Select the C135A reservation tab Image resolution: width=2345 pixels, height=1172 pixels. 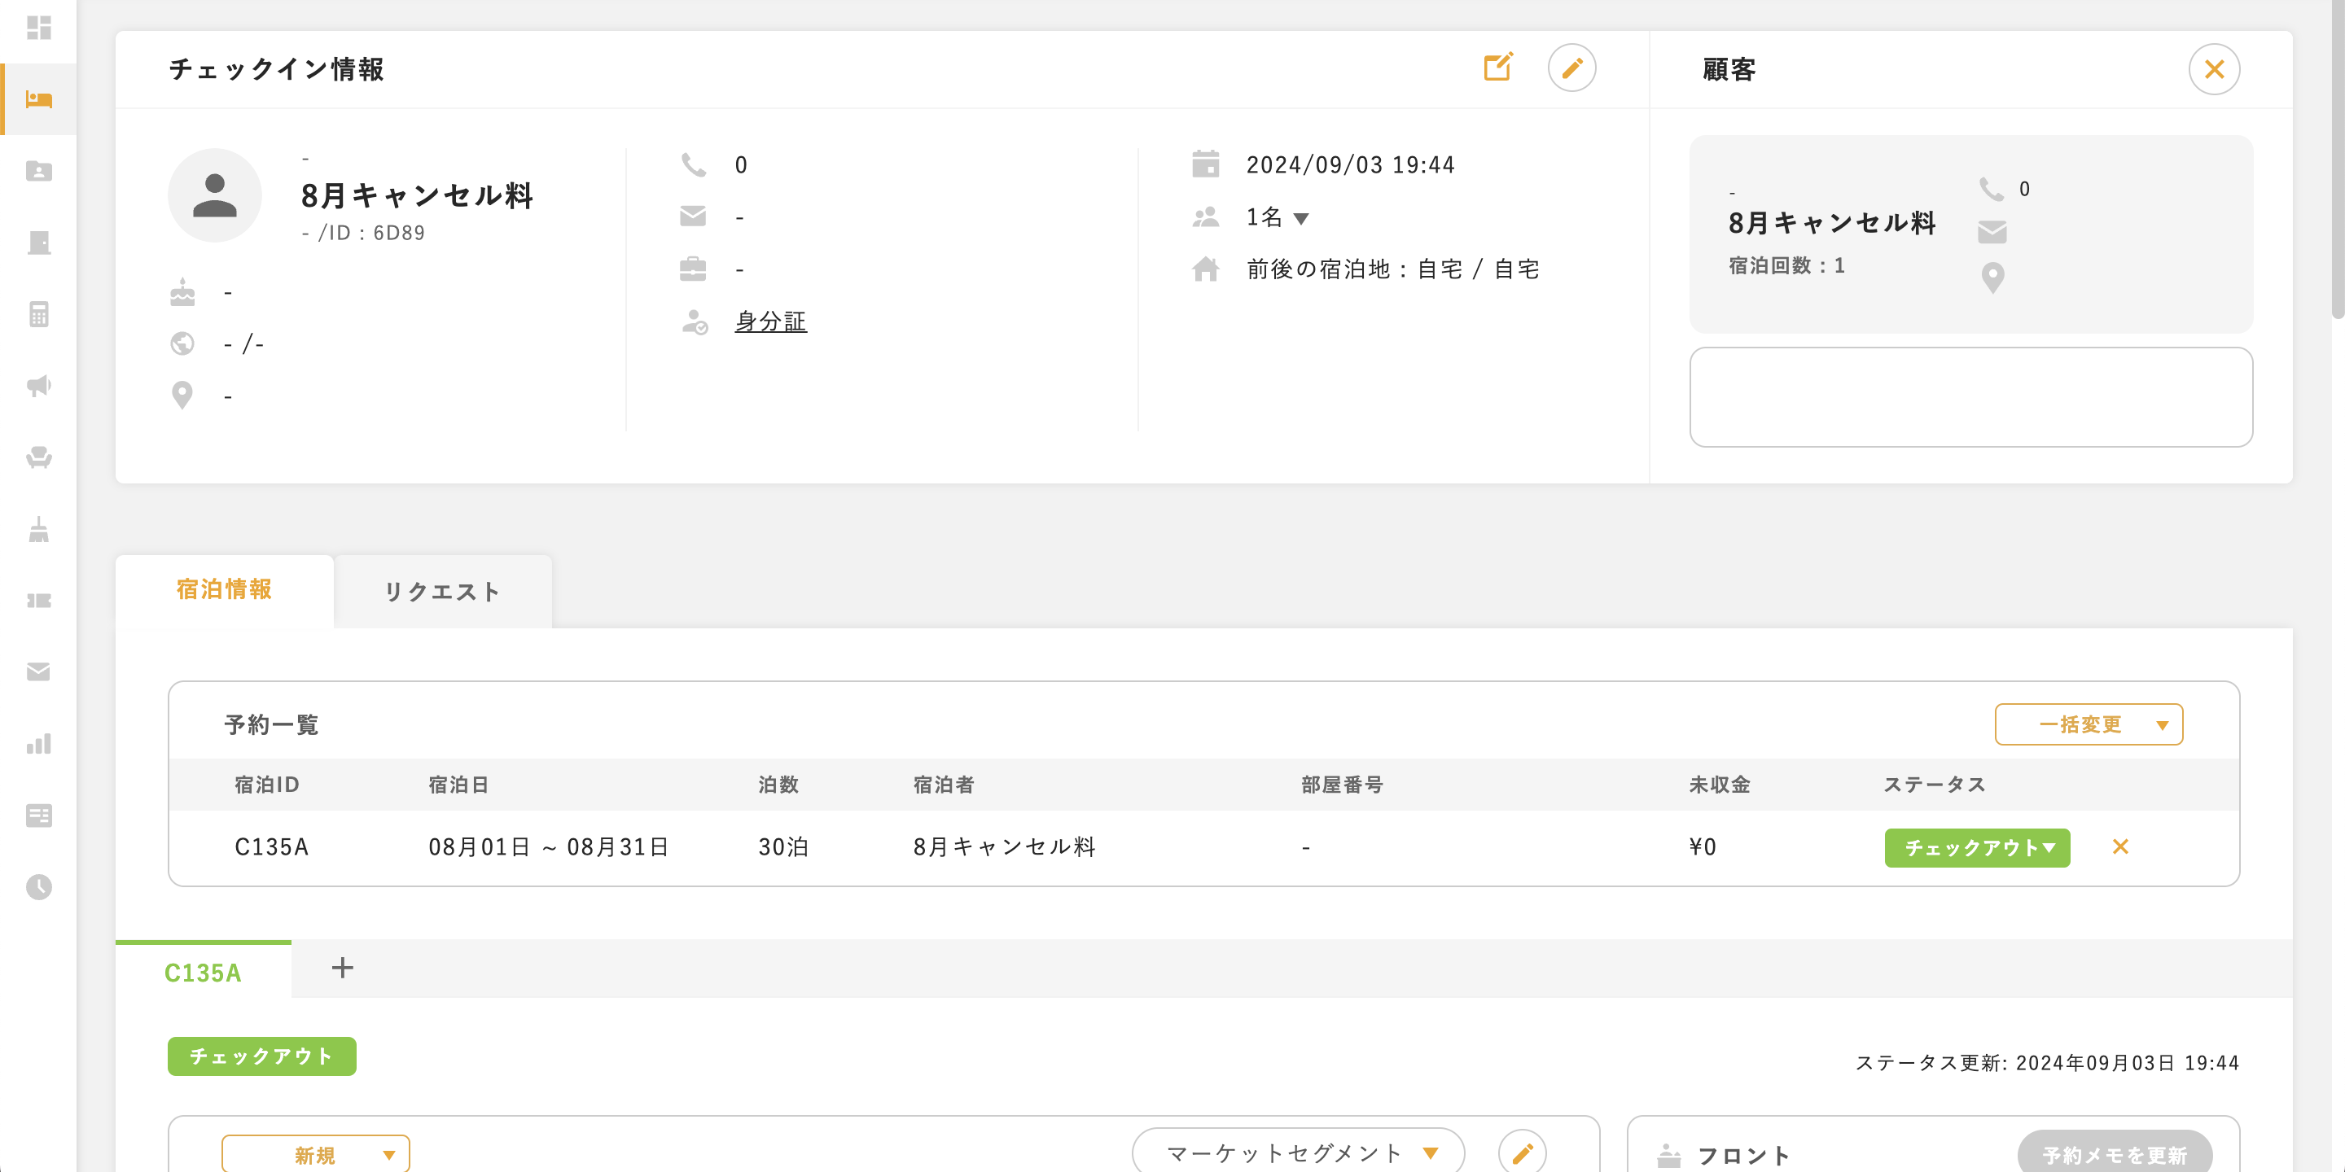click(x=203, y=972)
